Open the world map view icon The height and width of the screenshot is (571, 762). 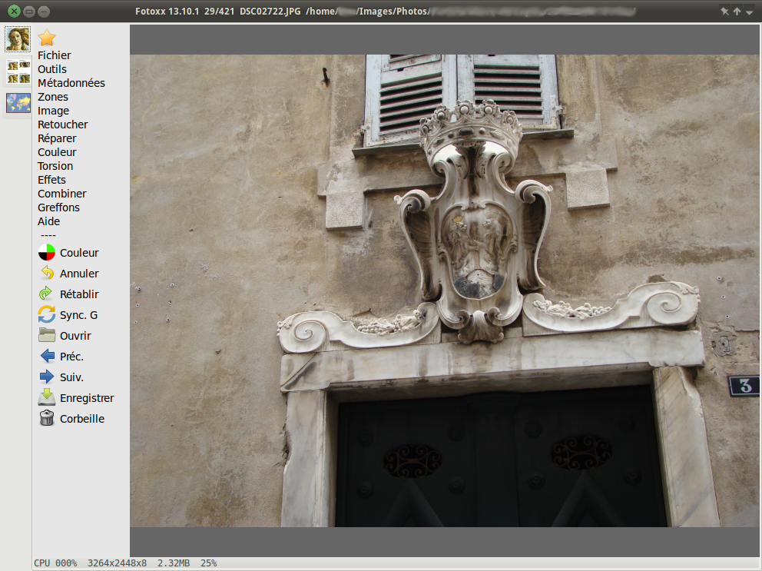pyautogui.click(x=18, y=102)
